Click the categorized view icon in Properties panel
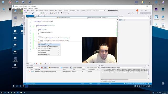 point(120,20)
